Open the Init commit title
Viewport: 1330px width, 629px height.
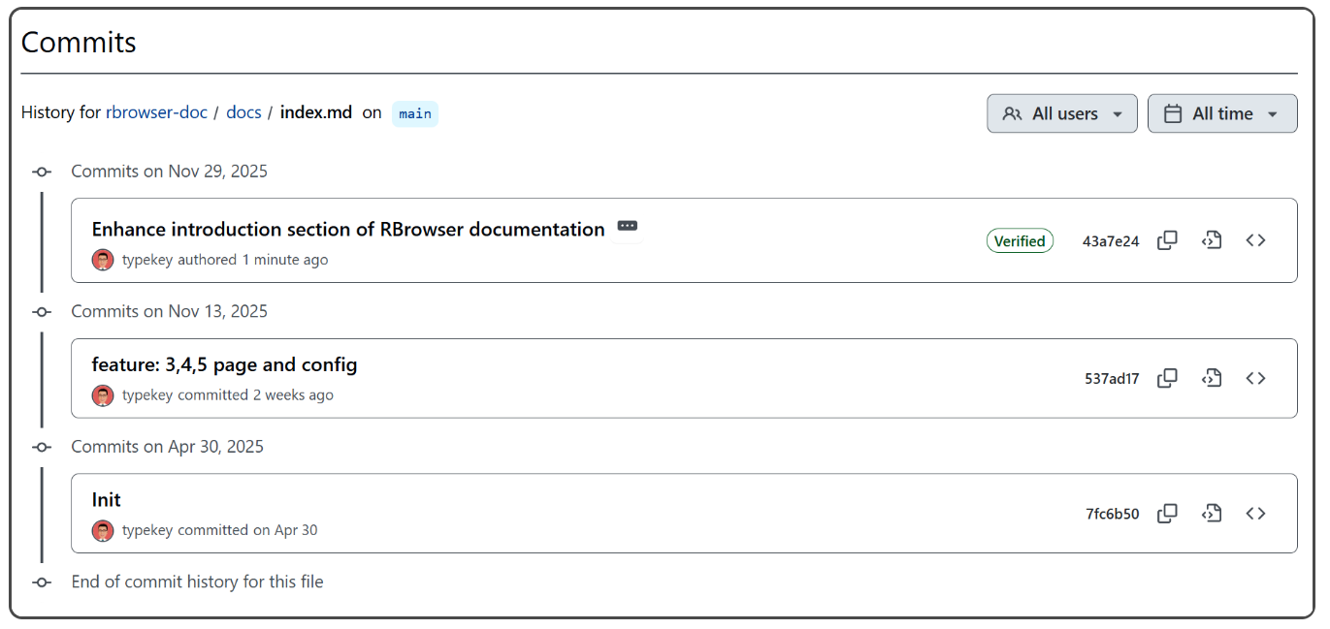point(106,500)
